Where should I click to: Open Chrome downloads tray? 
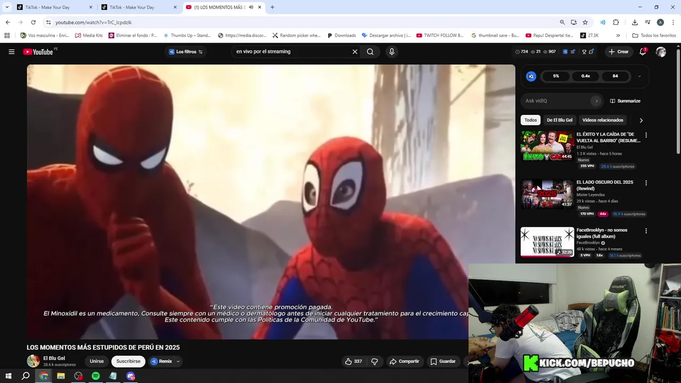click(x=635, y=22)
